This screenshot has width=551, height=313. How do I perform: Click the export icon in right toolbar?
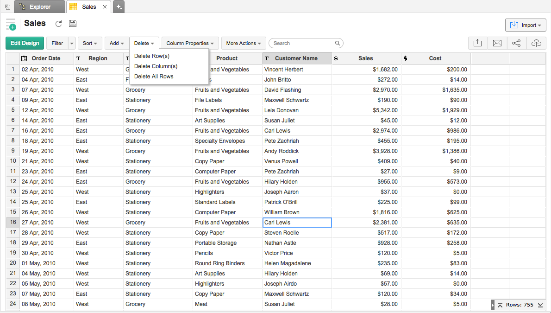tap(478, 43)
